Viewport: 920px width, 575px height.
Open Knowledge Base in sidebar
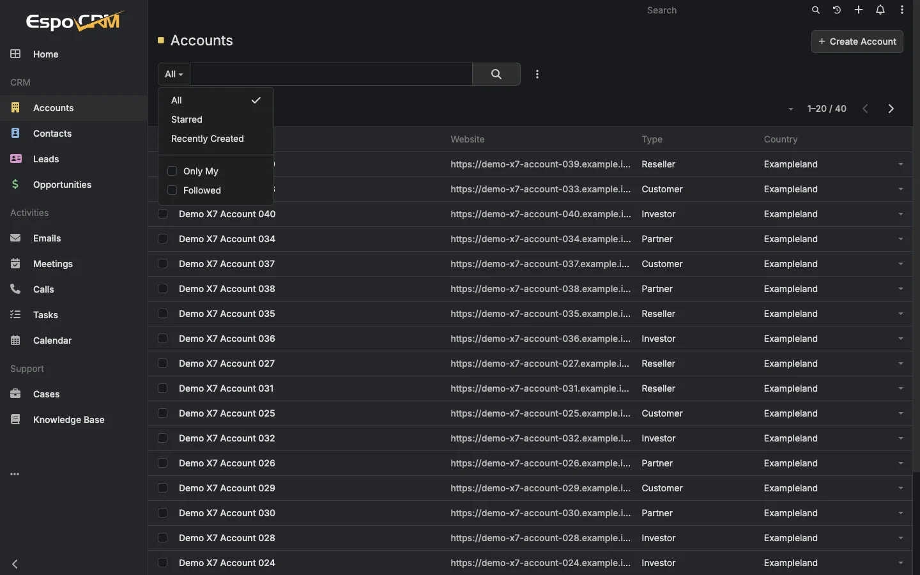(68, 420)
